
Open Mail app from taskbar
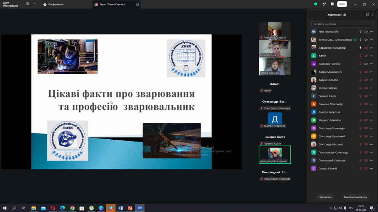pyautogui.click(x=43, y=208)
